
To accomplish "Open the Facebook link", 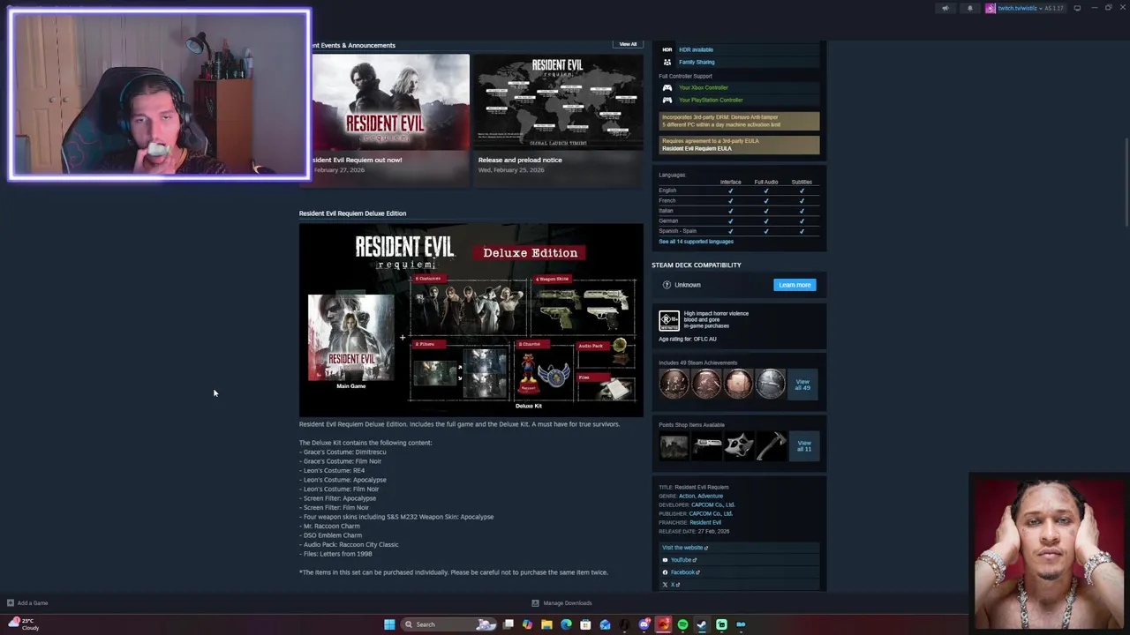I will click(682, 572).
